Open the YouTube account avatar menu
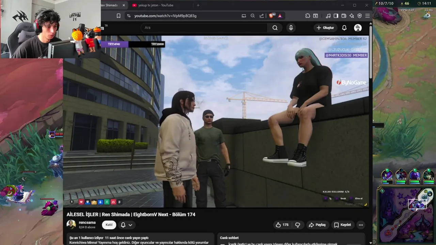436x245 pixels. click(358, 28)
